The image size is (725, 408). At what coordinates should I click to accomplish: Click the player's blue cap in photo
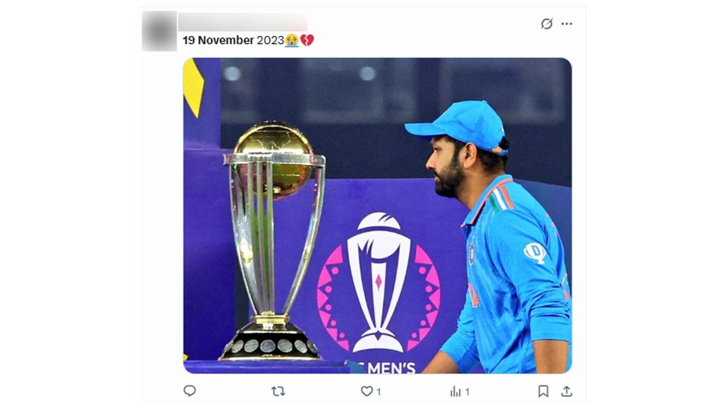pyautogui.click(x=460, y=125)
